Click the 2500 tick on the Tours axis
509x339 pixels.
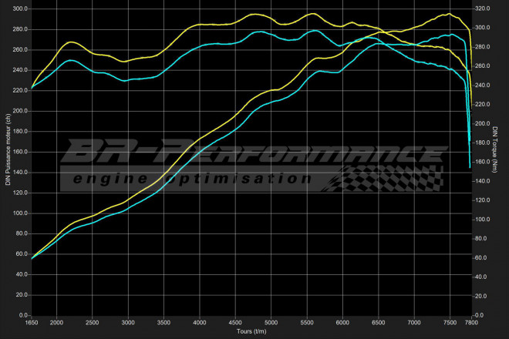point(92,322)
